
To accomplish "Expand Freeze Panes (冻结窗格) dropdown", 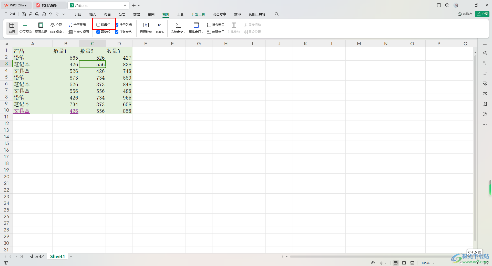I will 185,32.
